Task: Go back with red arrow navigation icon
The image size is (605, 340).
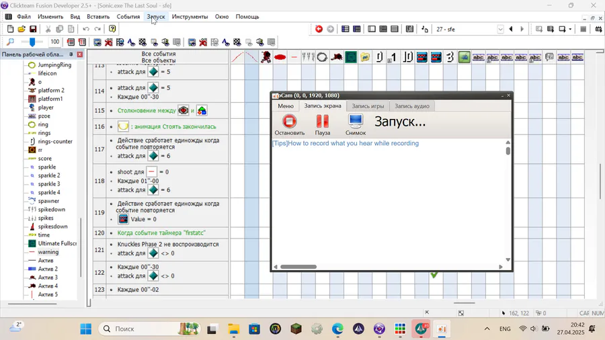Action: tap(319, 29)
